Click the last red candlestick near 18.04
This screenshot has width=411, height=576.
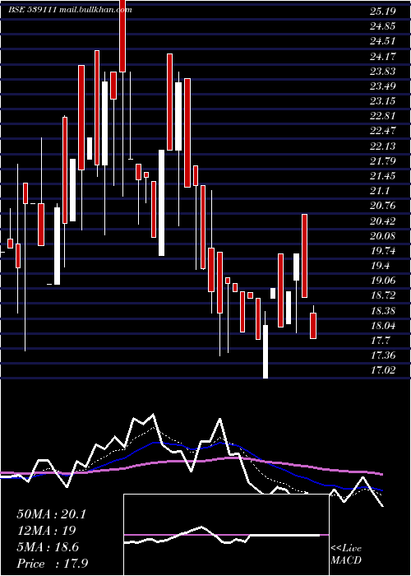point(313,326)
